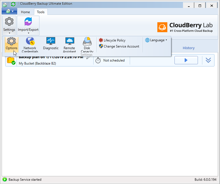Switch to the Home tab
The image size is (220, 184).
[25, 12]
